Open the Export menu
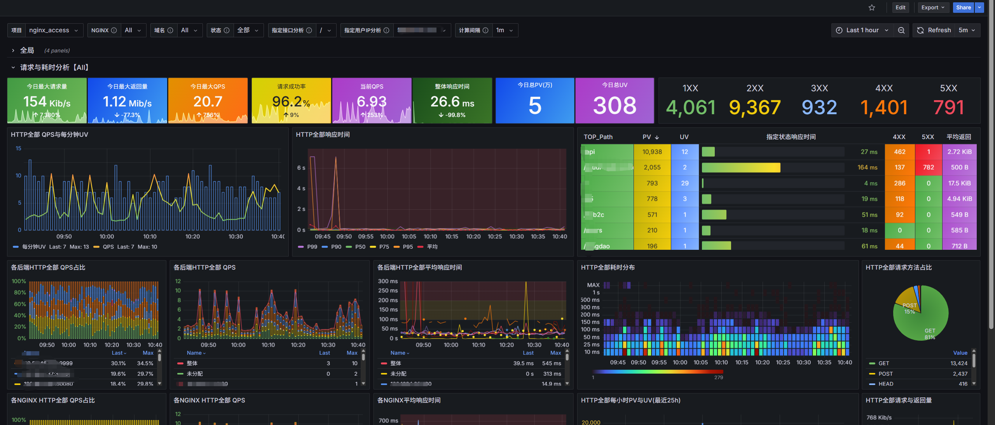This screenshot has width=995, height=425. pyautogui.click(x=933, y=7)
